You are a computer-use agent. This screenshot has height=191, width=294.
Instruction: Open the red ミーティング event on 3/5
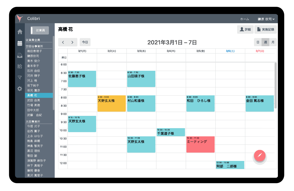(x=200, y=144)
